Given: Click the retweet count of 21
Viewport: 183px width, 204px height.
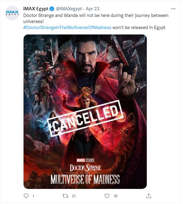Looking at the screenshot, I should tap(73, 196).
